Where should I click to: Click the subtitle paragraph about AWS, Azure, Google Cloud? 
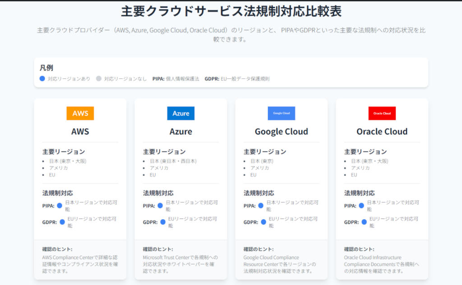[x=231, y=35]
